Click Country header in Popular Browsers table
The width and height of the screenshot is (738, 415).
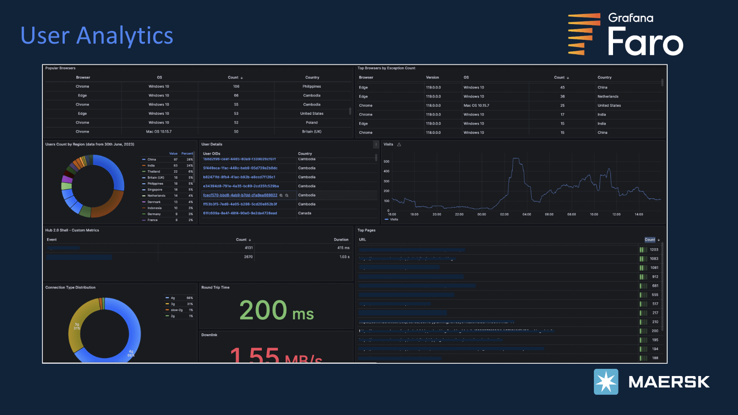tap(312, 77)
